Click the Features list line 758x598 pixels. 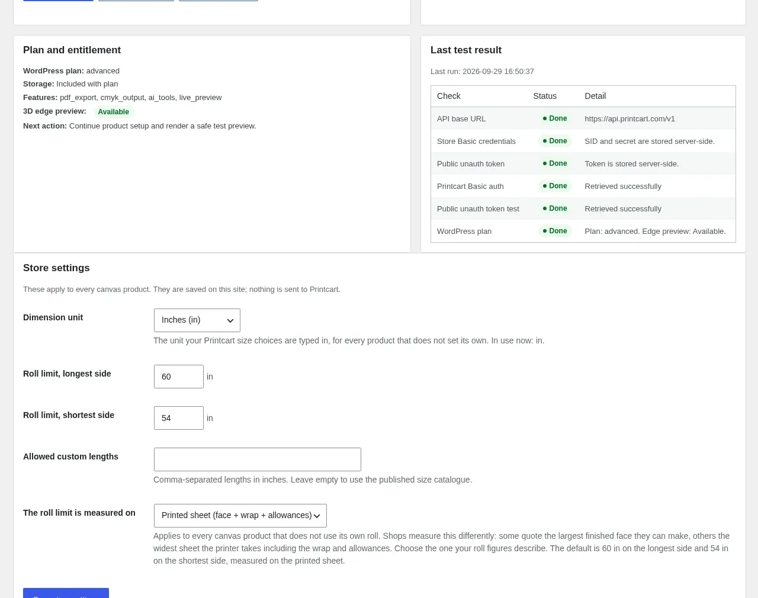(x=122, y=97)
